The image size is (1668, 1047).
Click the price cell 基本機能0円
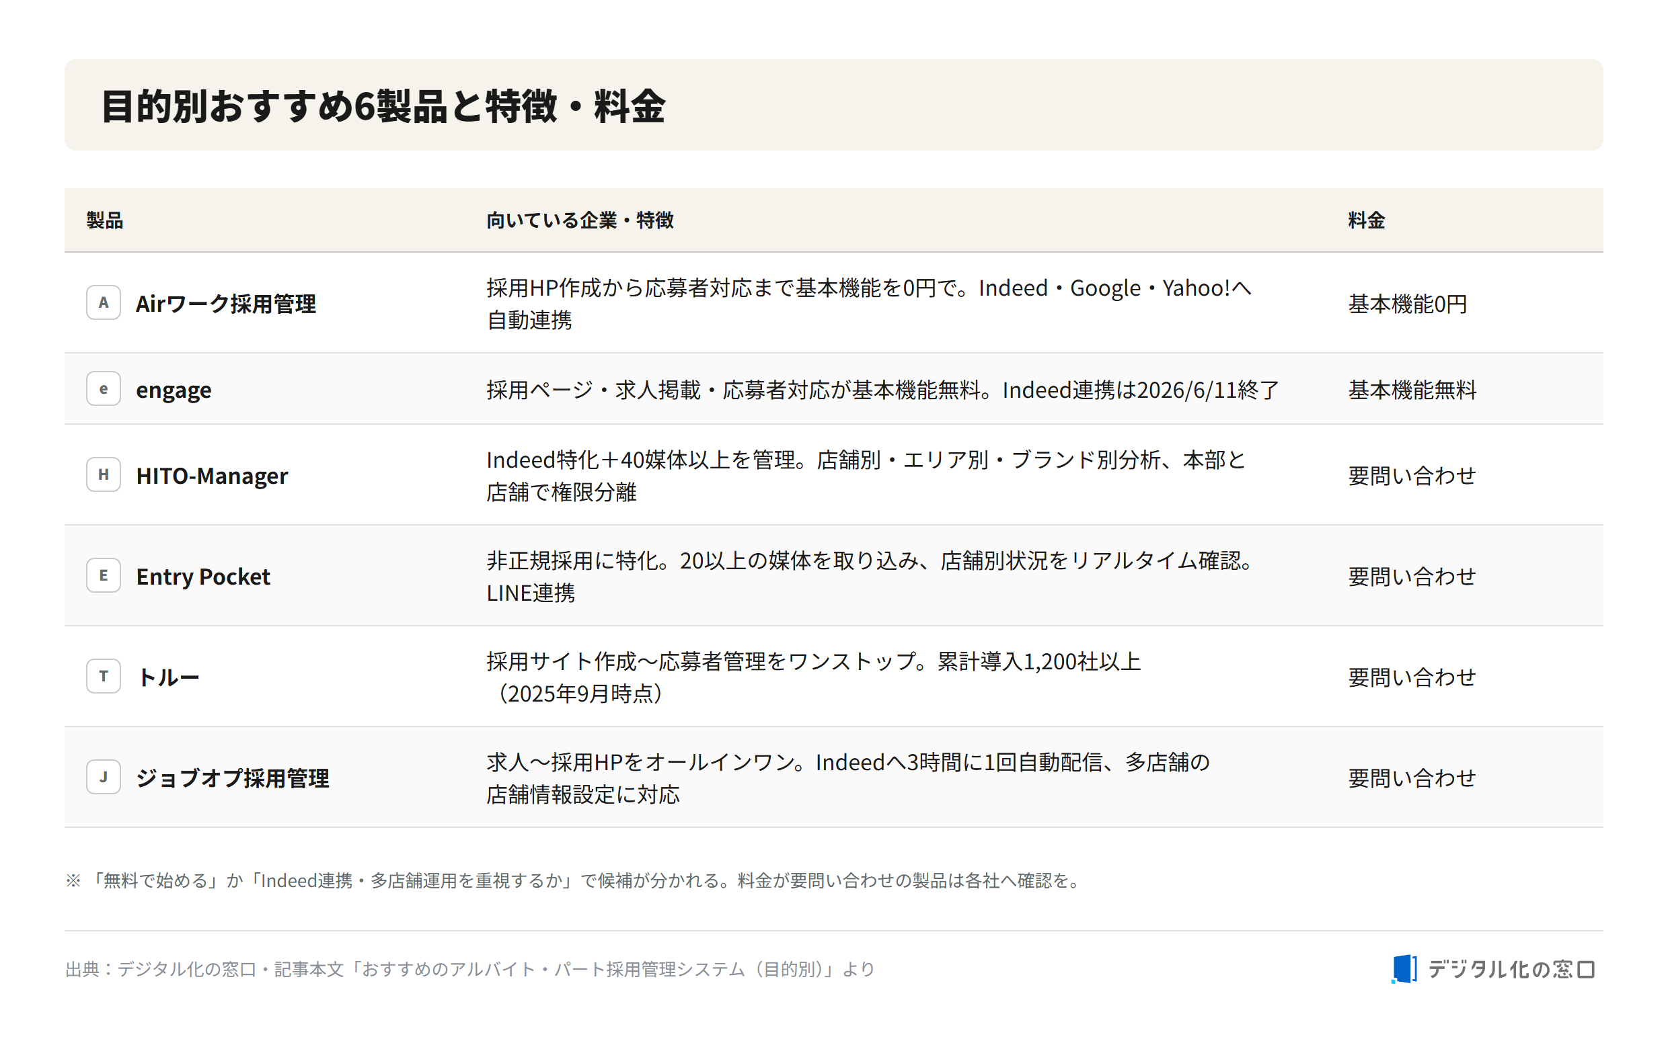coord(1408,303)
